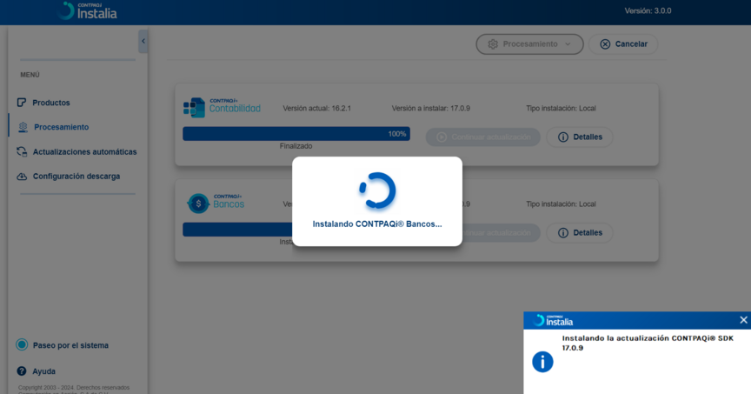Close the Instalia notification popup
The height and width of the screenshot is (394, 751).
pos(743,320)
